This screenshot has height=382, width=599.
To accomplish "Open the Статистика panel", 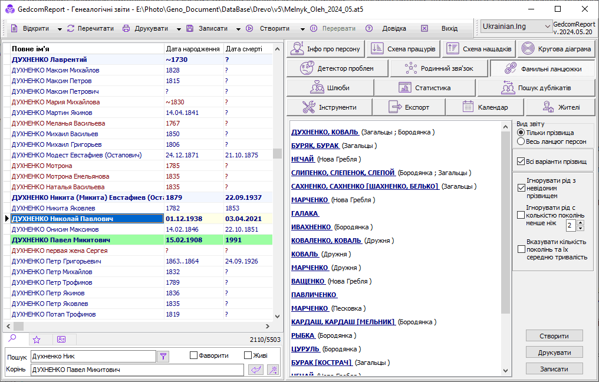I will point(424,88).
